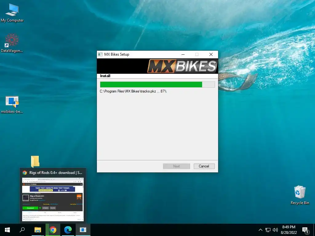
Task: Minimize the MX Bikes Setup window
Action: click(x=183, y=54)
